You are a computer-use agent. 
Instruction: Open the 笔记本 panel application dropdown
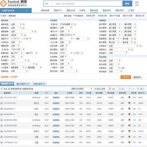click(17, 35)
